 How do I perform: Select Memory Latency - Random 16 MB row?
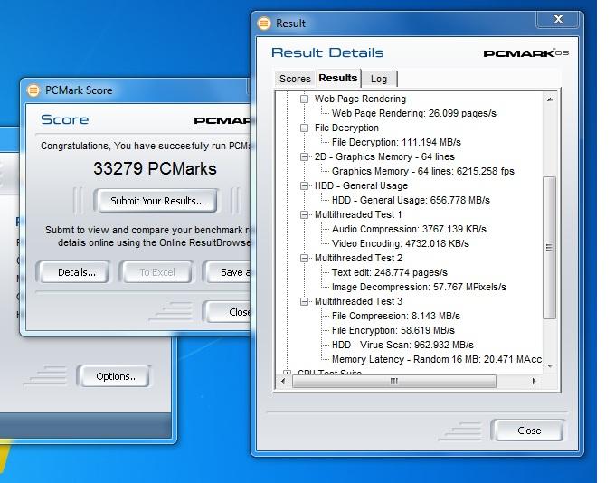coord(437,360)
